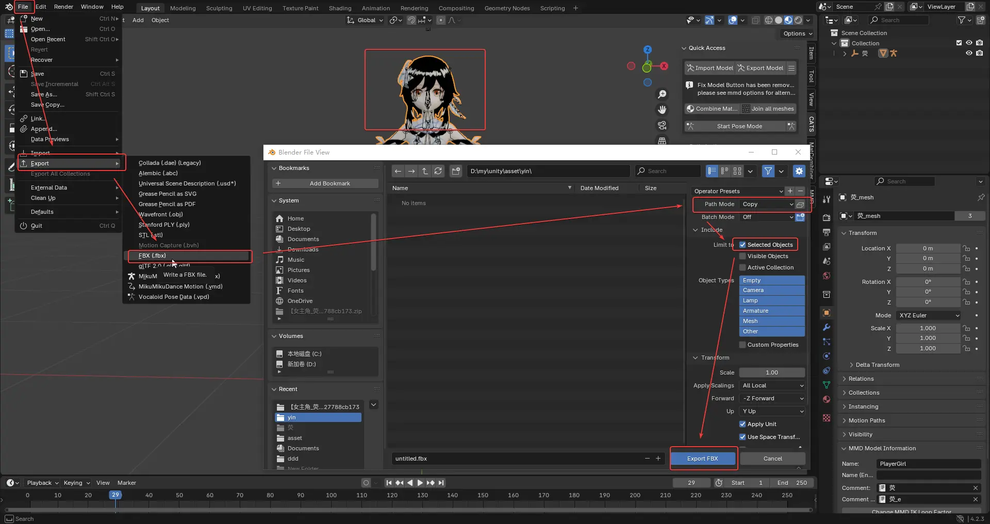Click Scale X 1.000 field
This screenshot has width=990, height=524.
click(928, 328)
